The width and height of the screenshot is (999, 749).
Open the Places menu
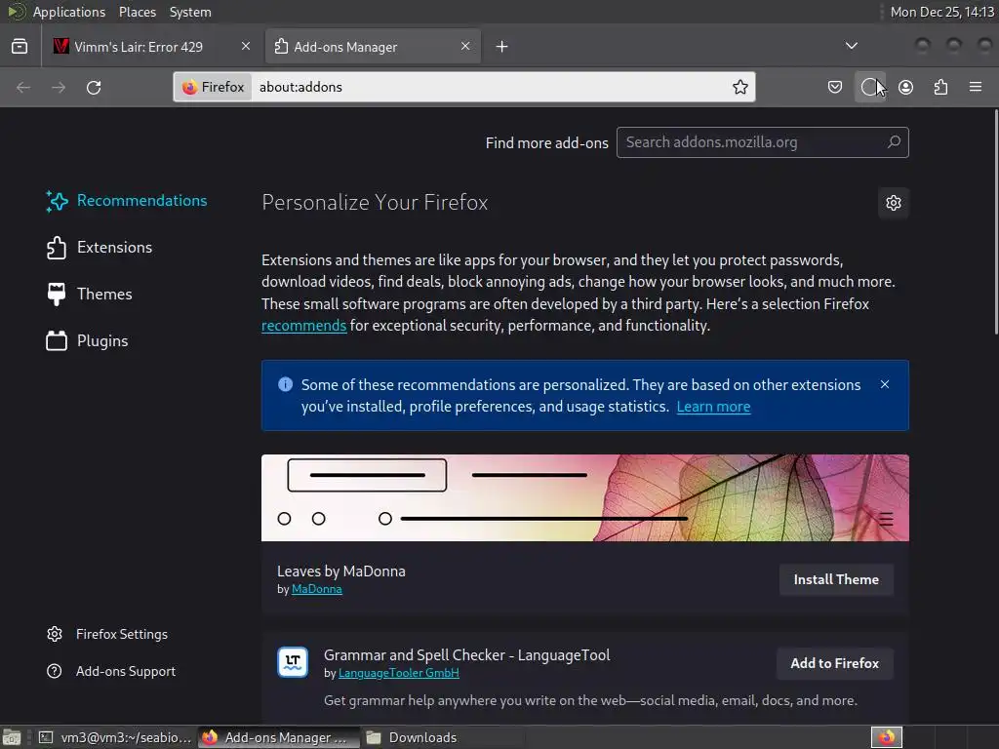[x=137, y=12]
